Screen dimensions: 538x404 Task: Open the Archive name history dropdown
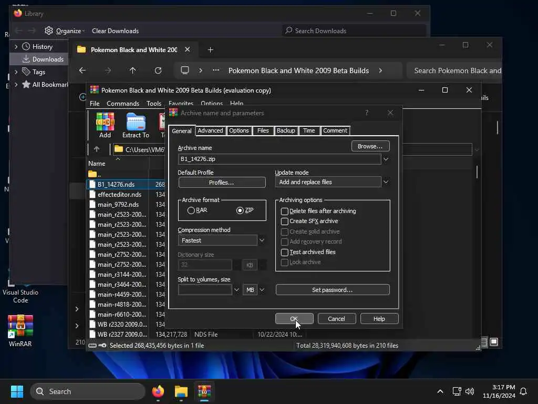pyautogui.click(x=386, y=159)
